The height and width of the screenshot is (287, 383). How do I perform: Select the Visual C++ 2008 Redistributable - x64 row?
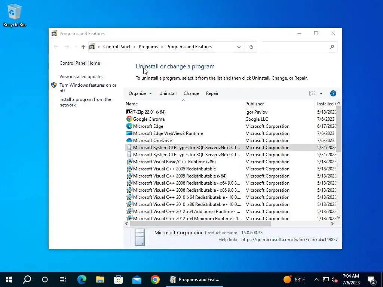(231, 183)
